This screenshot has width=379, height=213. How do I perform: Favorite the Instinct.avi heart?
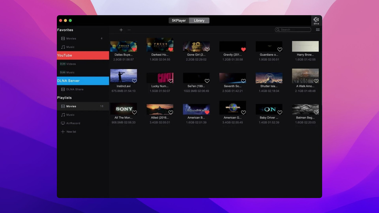[x=134, y=81]
